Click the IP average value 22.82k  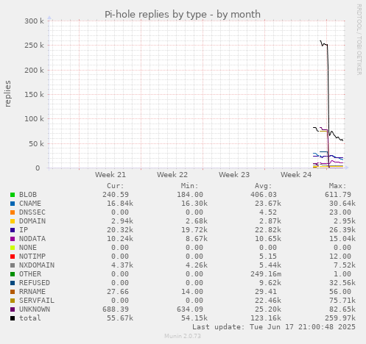(x=268, y=230)
